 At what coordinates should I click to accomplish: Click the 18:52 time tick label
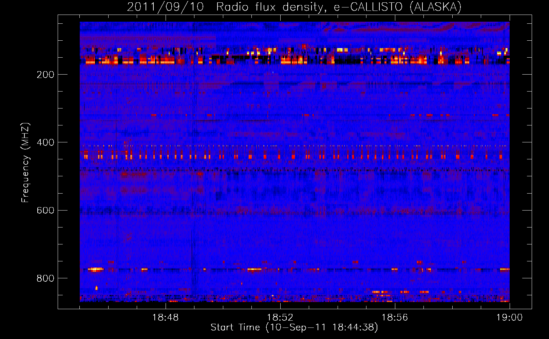point(280,318)
